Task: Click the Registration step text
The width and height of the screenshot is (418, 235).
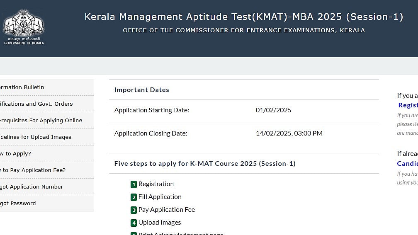Action: click(x=156, y=184)
